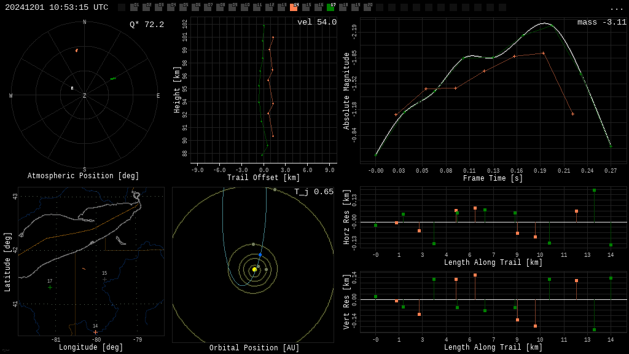Toggle station 15 box in top bar
This screenshot has width=629, height=354.
306,7
